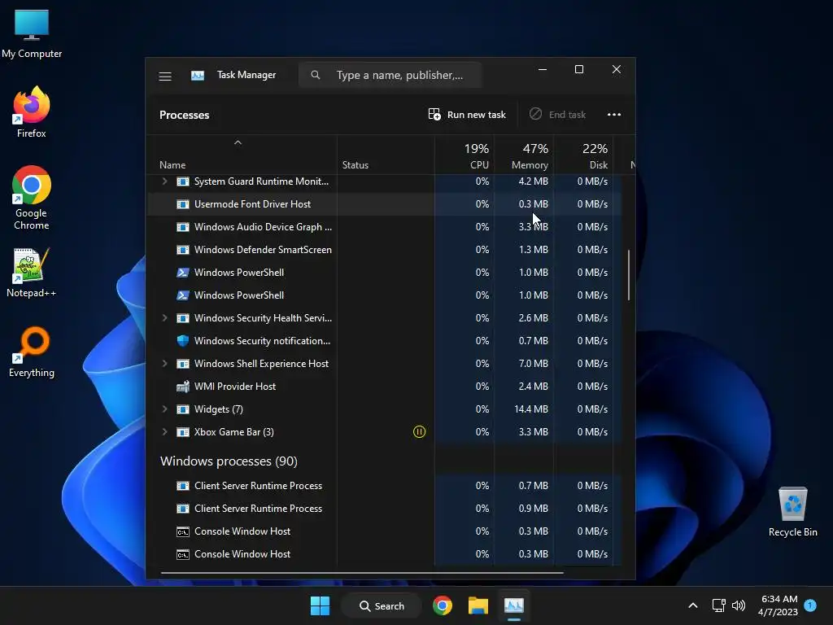This screenshot has width=833, height=625.
Task: Click the first Console Window Host icon
Action: [183, 531]
